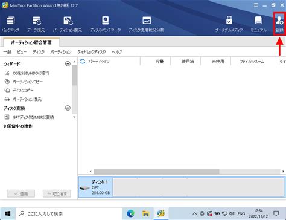This screenshot has height=220, width=286.
Task: Open Microsoft Edge from taskbar
Action: [x=131, y=213]
